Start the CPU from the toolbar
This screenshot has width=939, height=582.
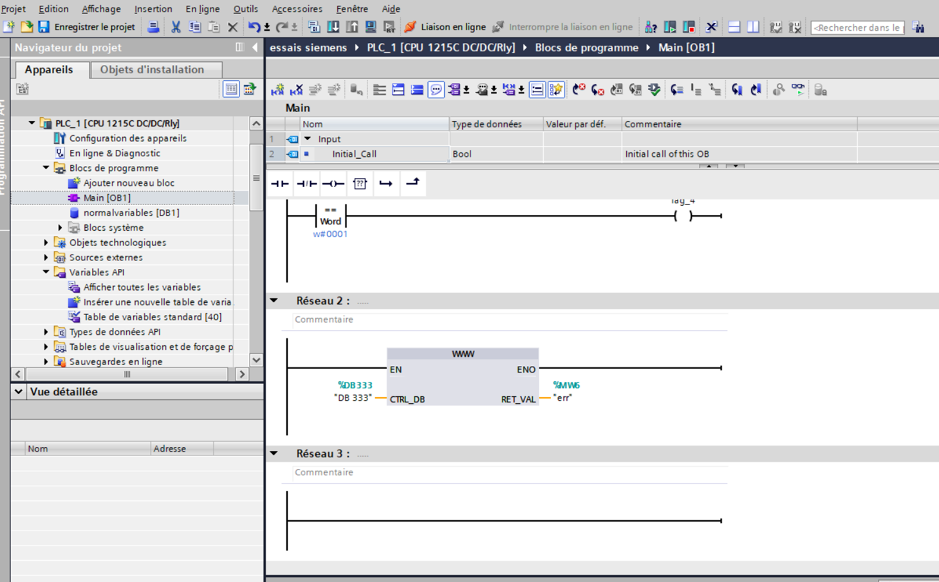coord(670,27)
